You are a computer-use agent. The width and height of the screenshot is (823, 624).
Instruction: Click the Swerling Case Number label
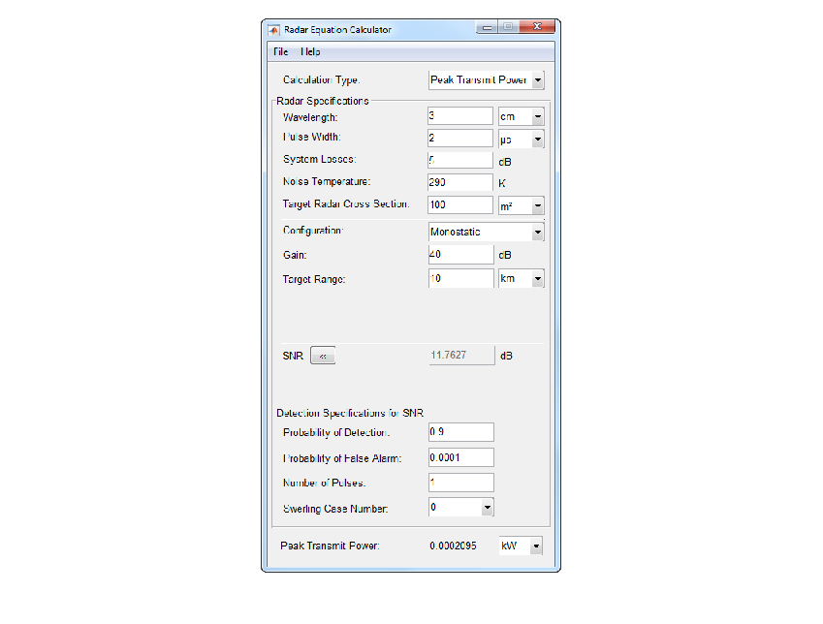[335, 509]
